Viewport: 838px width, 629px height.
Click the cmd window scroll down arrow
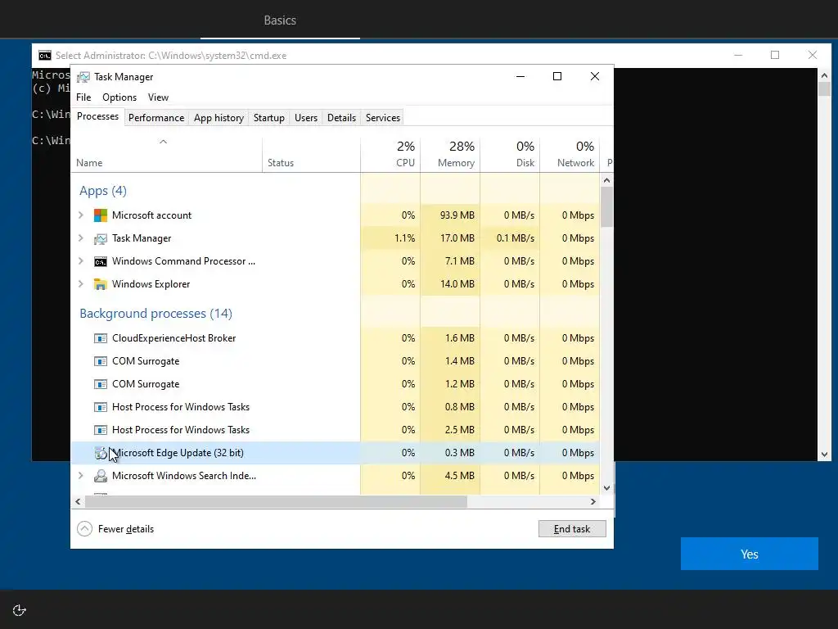tap(824, 455)
